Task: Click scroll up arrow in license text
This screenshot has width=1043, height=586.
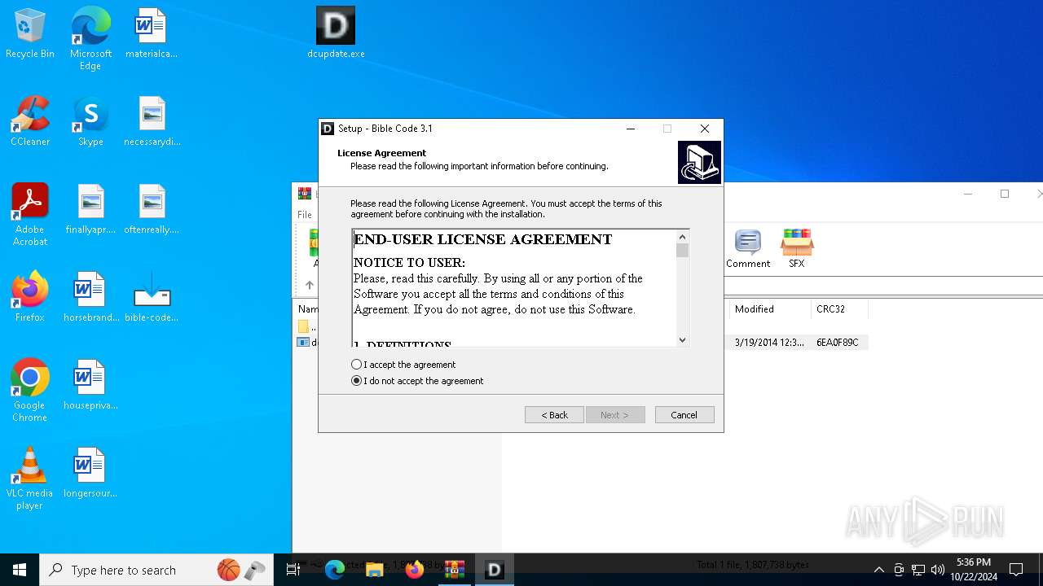Action: [x=682, y=237]
